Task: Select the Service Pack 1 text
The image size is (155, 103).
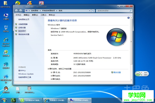Action: (x=57, y=35)
